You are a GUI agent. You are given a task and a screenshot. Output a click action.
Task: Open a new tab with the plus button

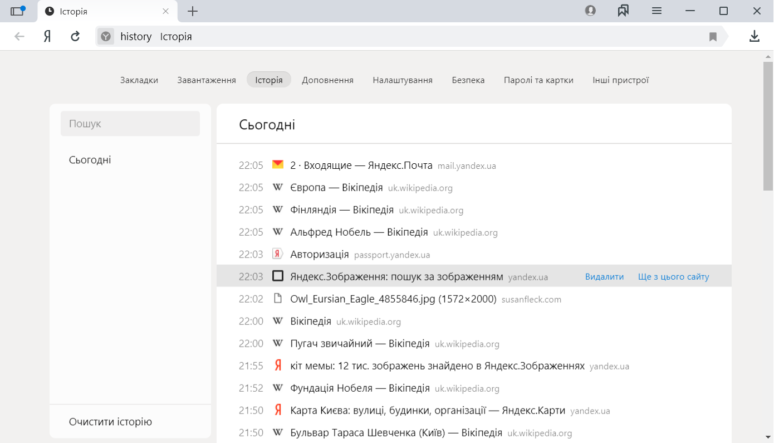193,11
